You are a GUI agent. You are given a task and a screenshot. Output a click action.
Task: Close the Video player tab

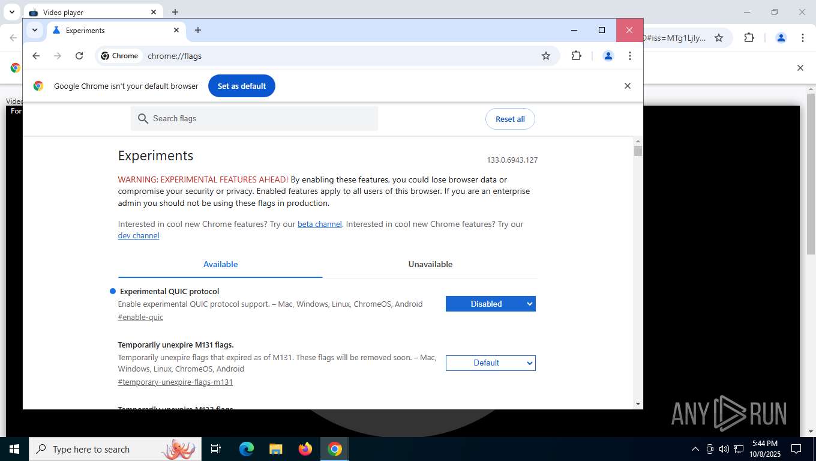click(154, 12)
